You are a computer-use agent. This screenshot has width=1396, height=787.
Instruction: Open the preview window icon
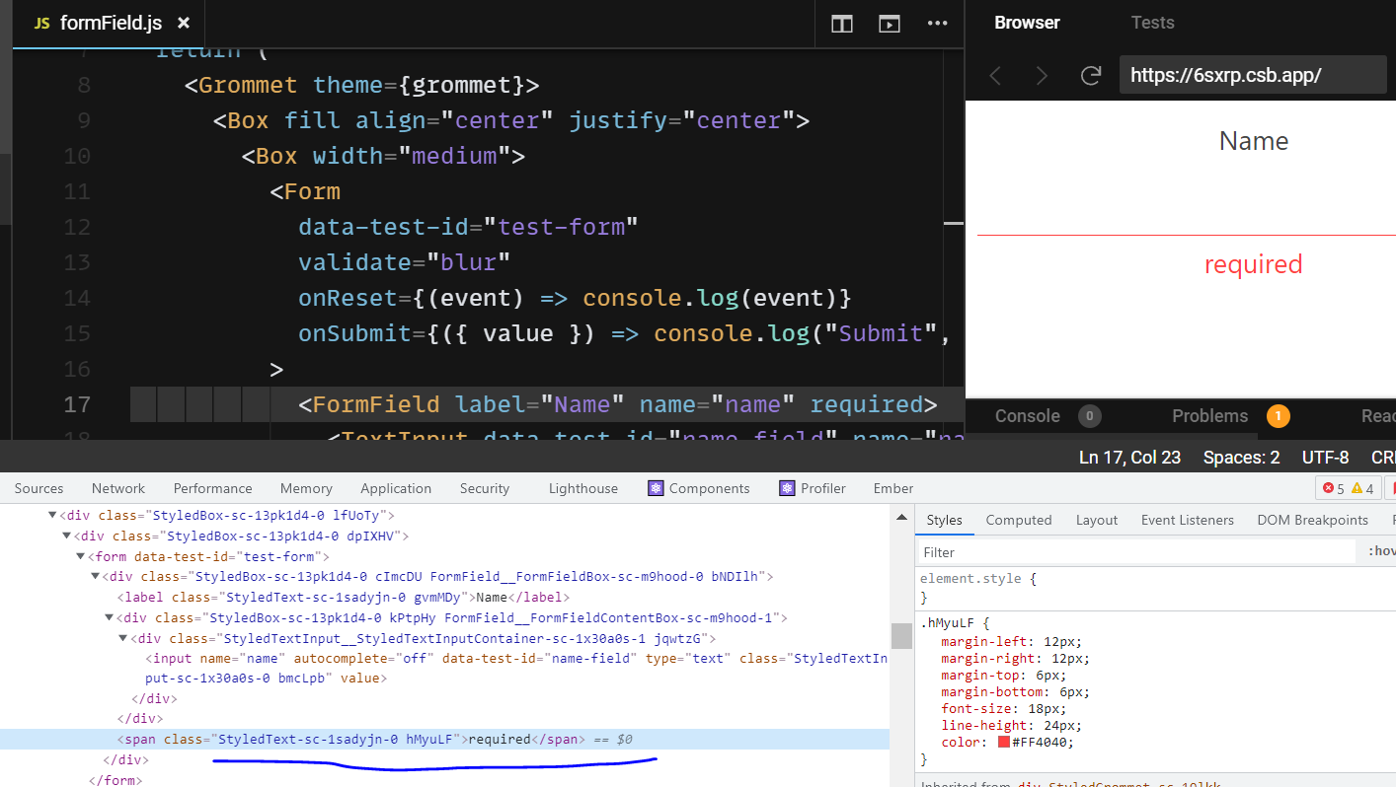coord(890,23)
